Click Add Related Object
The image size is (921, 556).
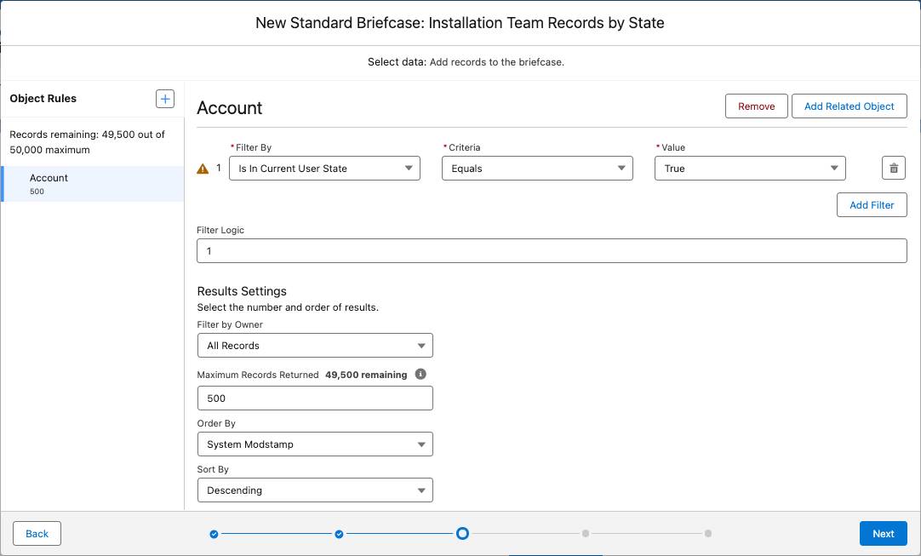[849, 106]
